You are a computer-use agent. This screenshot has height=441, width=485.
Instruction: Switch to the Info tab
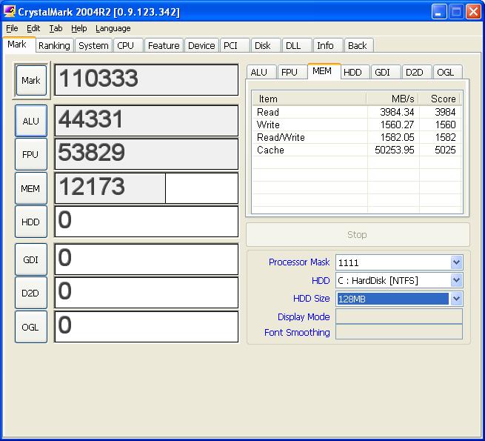point(328,45)
